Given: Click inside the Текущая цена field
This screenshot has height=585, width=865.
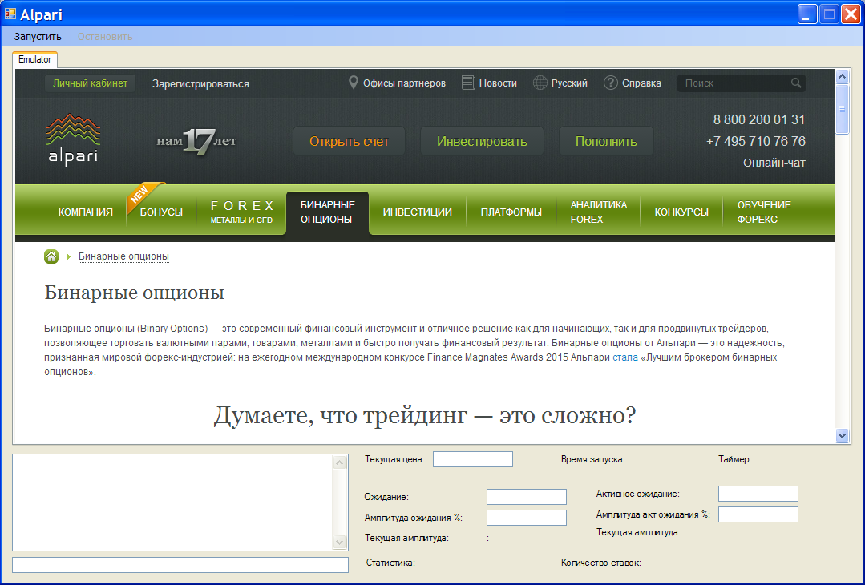Looking at the screenshot, I should point(472,458).
